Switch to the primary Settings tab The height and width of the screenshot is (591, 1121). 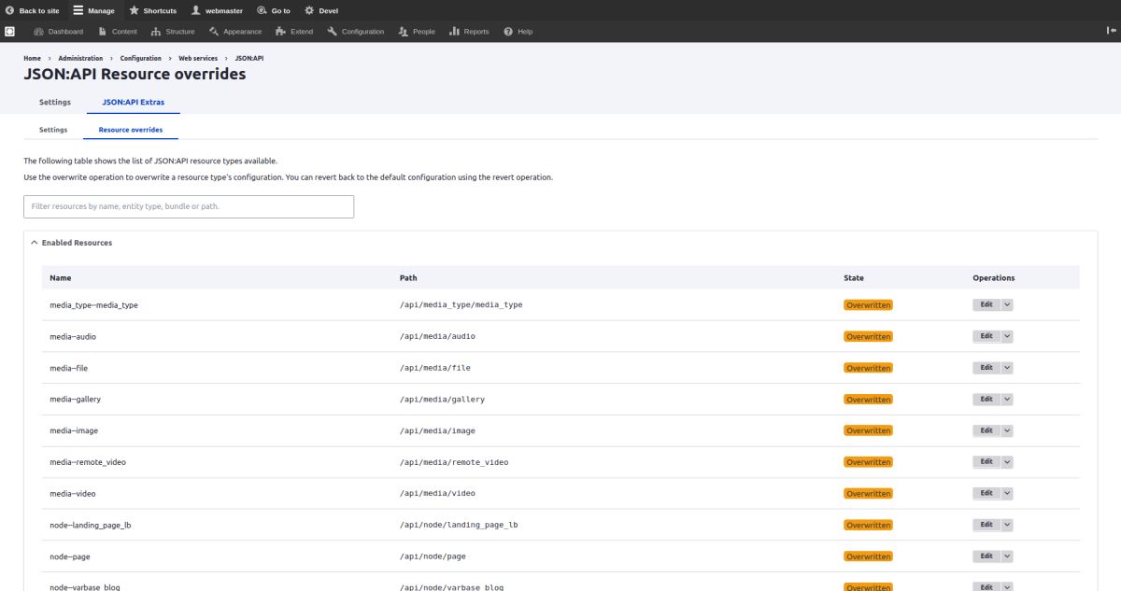coord(55,102)
